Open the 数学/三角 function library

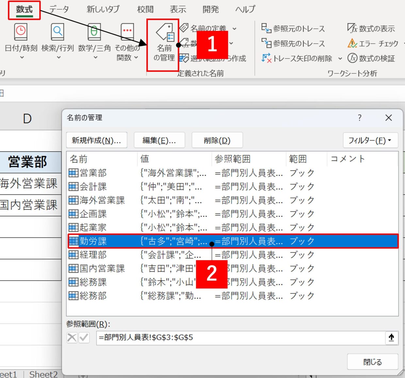click(94, 39)
